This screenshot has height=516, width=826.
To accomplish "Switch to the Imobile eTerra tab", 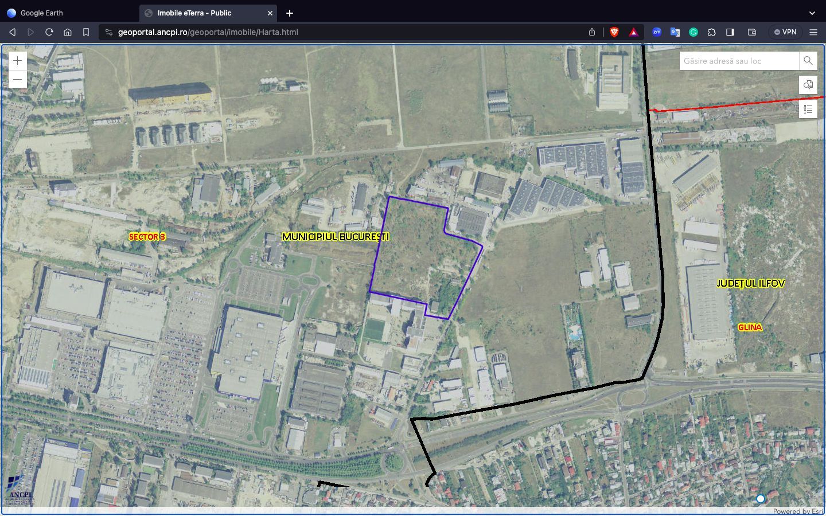I will point(195,13).
